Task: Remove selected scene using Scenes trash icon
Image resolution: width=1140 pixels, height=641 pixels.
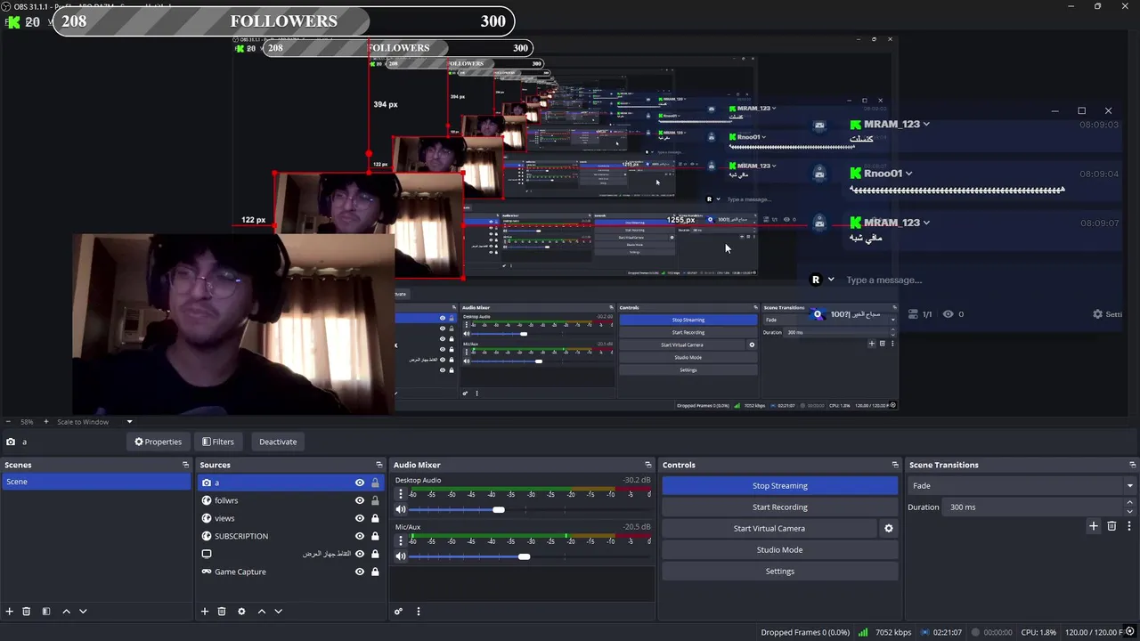Action: 27,612
